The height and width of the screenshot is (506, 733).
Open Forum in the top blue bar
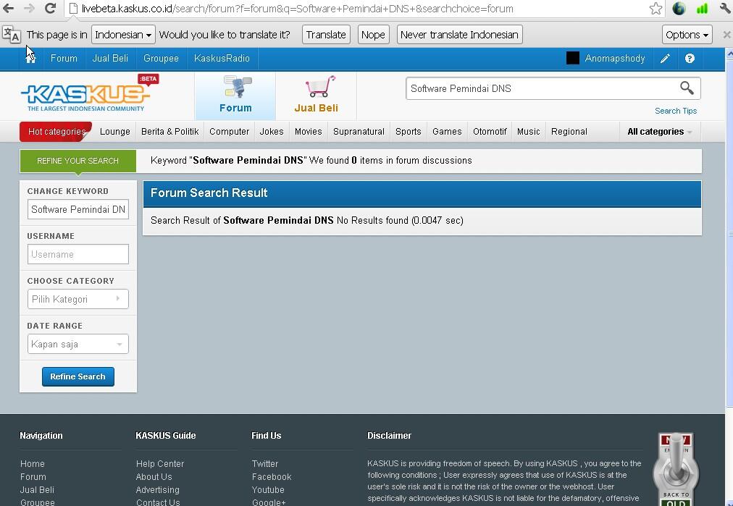click(64, 59)
